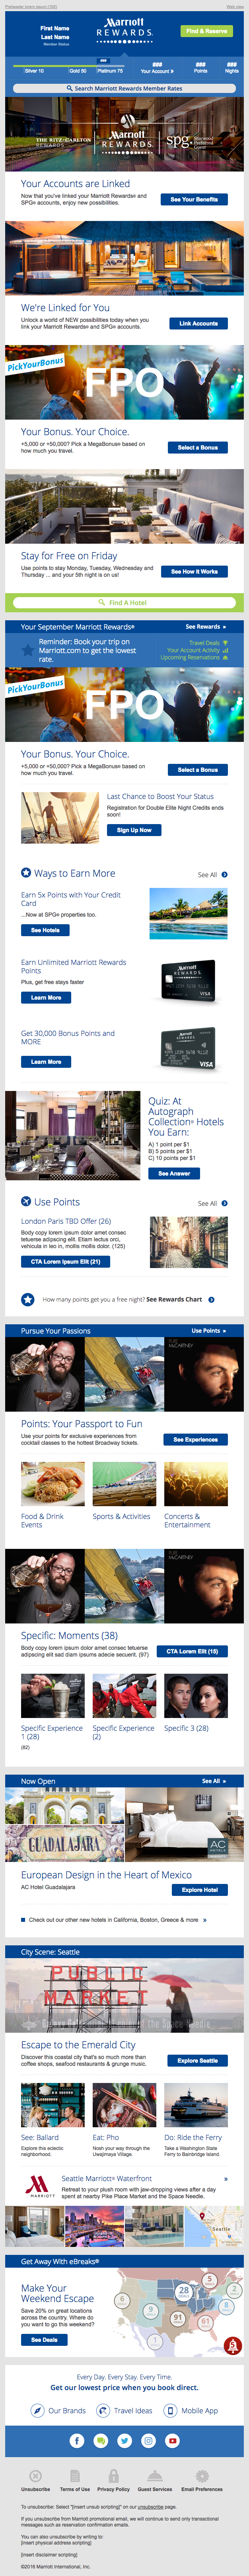
Task: Click Search Marriott Rewards Member Rates field
Action: click(124, 88)
